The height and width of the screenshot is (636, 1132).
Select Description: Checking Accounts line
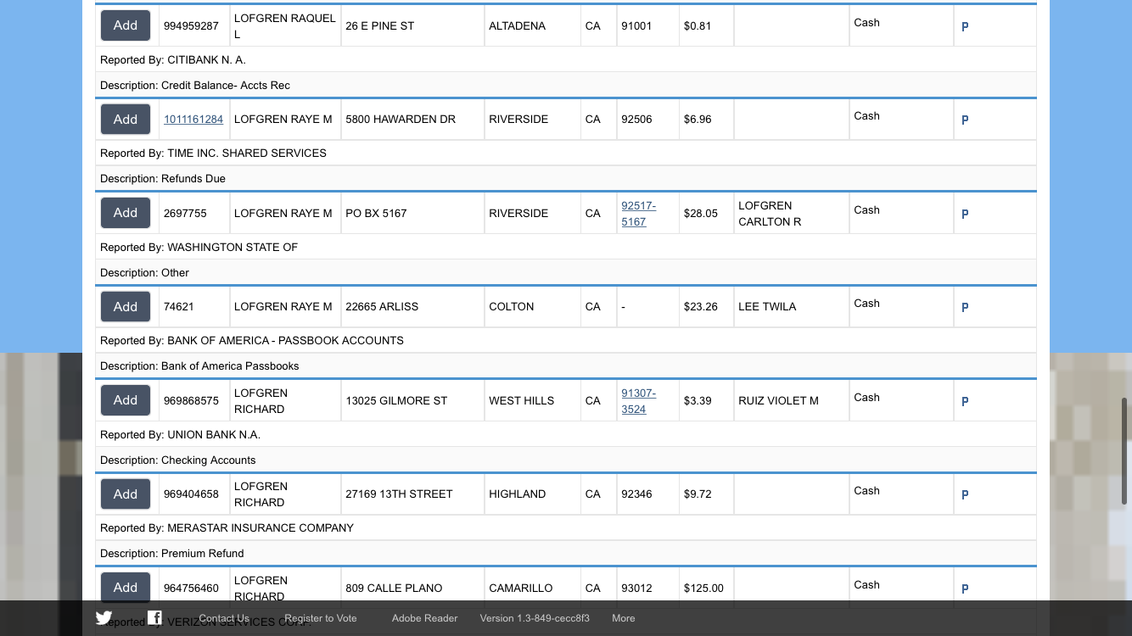[565, 460]
